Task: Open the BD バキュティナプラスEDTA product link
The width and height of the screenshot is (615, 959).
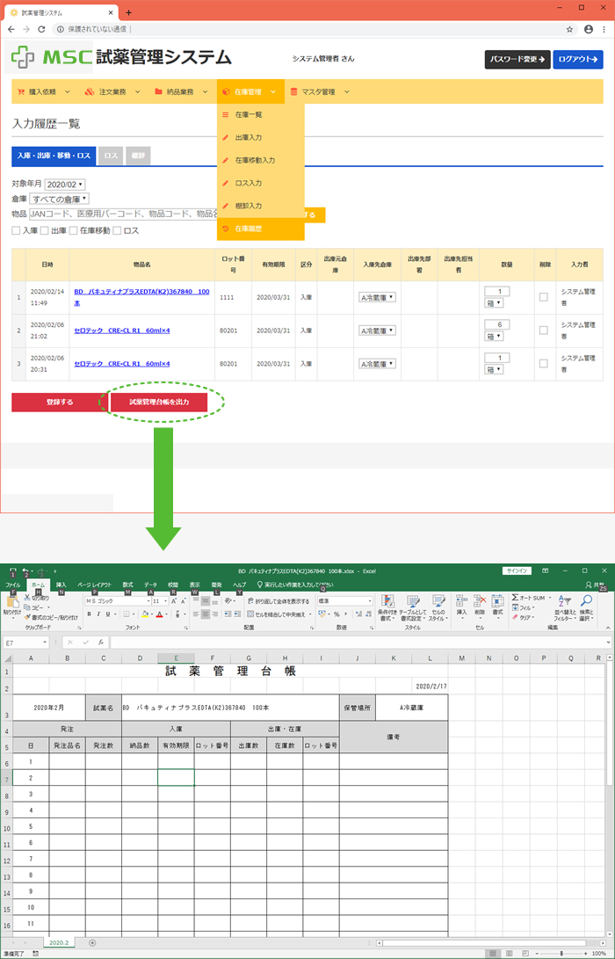Action: click(x=141, y=297)
